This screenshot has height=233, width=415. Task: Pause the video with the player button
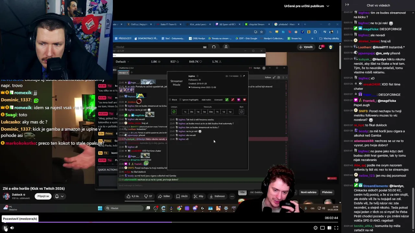pos(6,228)
